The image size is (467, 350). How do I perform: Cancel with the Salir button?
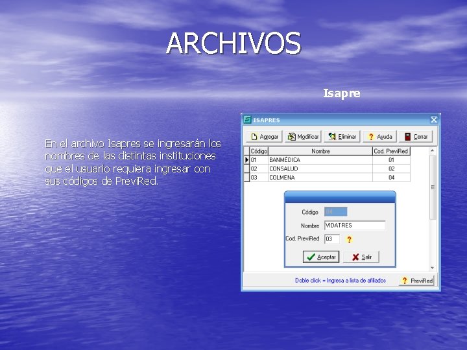(x=361, y=257)
